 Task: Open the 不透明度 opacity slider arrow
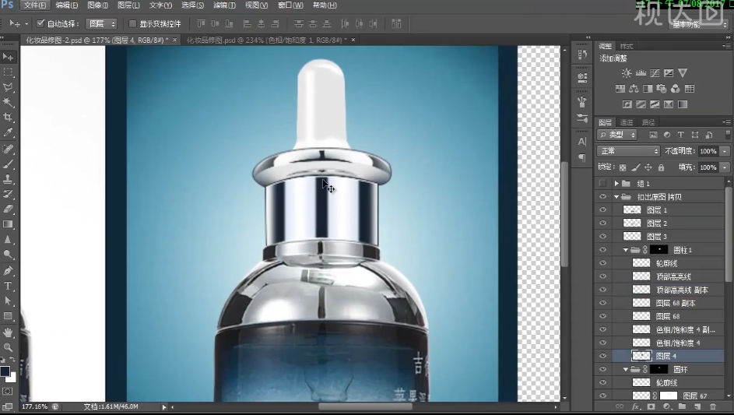point(725,151)
